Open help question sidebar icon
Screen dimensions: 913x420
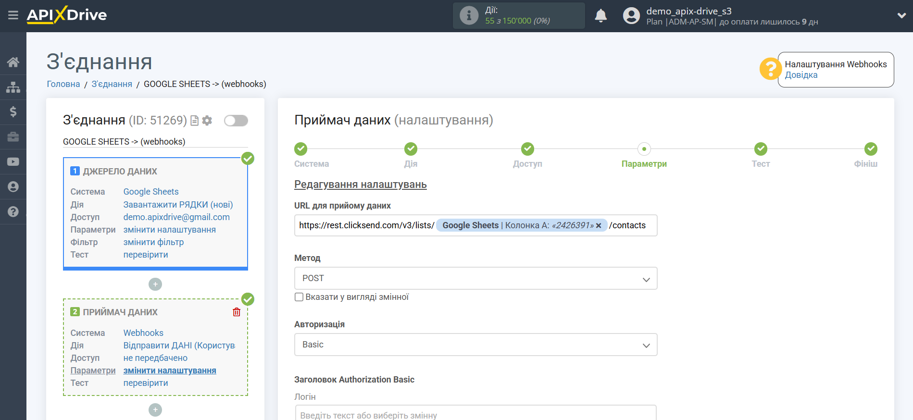pyautogui.click(x=13, y=212)
